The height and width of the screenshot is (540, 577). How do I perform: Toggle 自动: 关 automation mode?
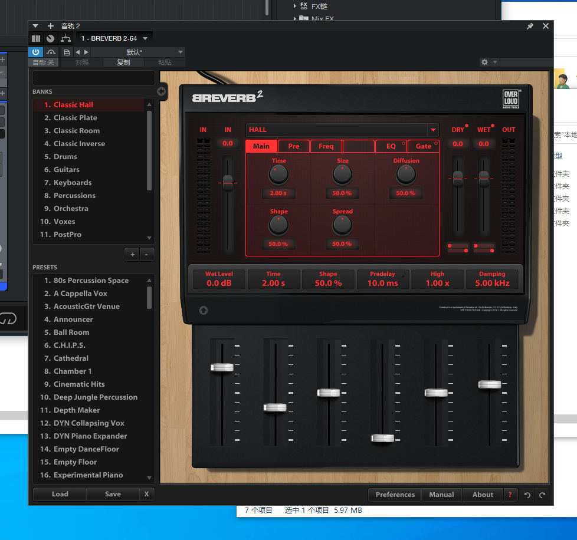pyautogui.click(x=44, y=62)
